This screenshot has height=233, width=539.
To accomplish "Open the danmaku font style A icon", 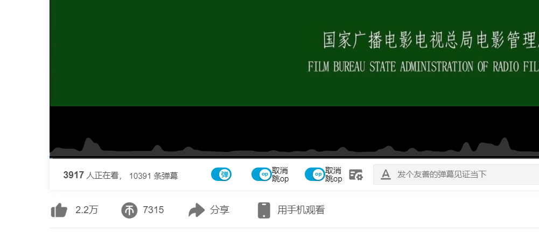I will pyautogui.click(x=386, y=175).
